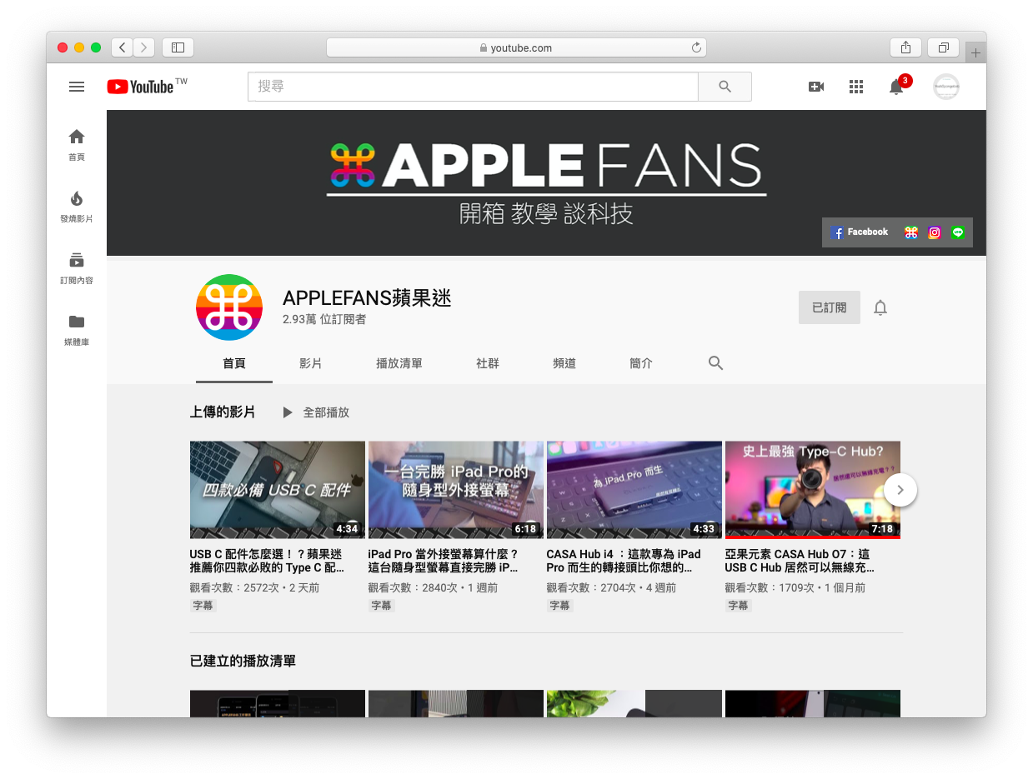Viewport: 1033px width, 779px height.
Task: Click the 已建立的播放清單 section heading
Action: [x=243, y=661]
